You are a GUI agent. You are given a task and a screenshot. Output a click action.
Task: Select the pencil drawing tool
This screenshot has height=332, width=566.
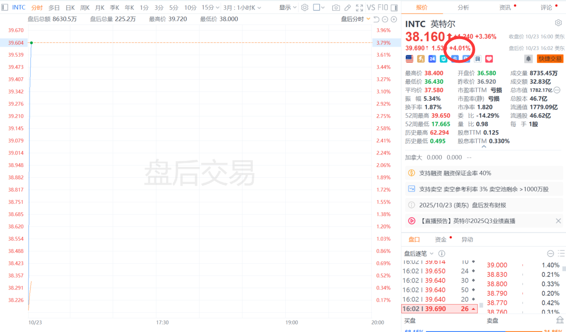click(x=348, y=8)
